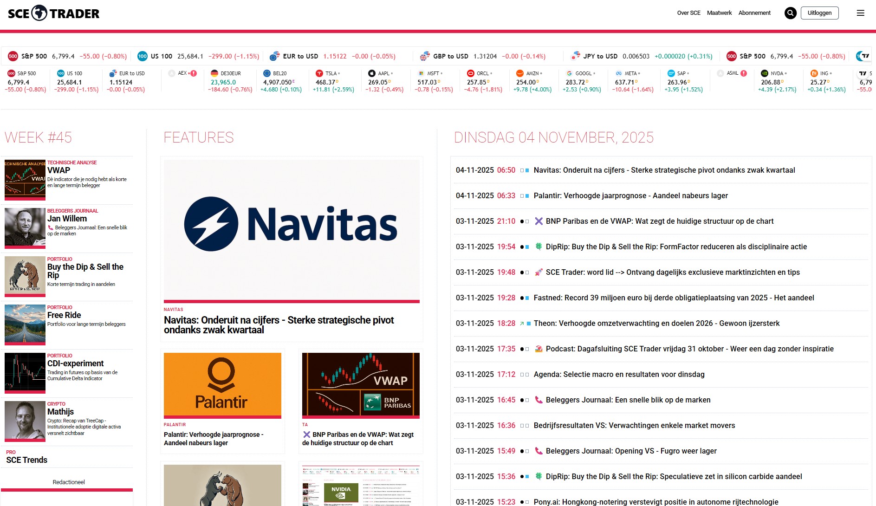876x506 pixels.
Task: Click the X icon in the 21:10 BNP Paribas row
Action: [x=539, y=221]
